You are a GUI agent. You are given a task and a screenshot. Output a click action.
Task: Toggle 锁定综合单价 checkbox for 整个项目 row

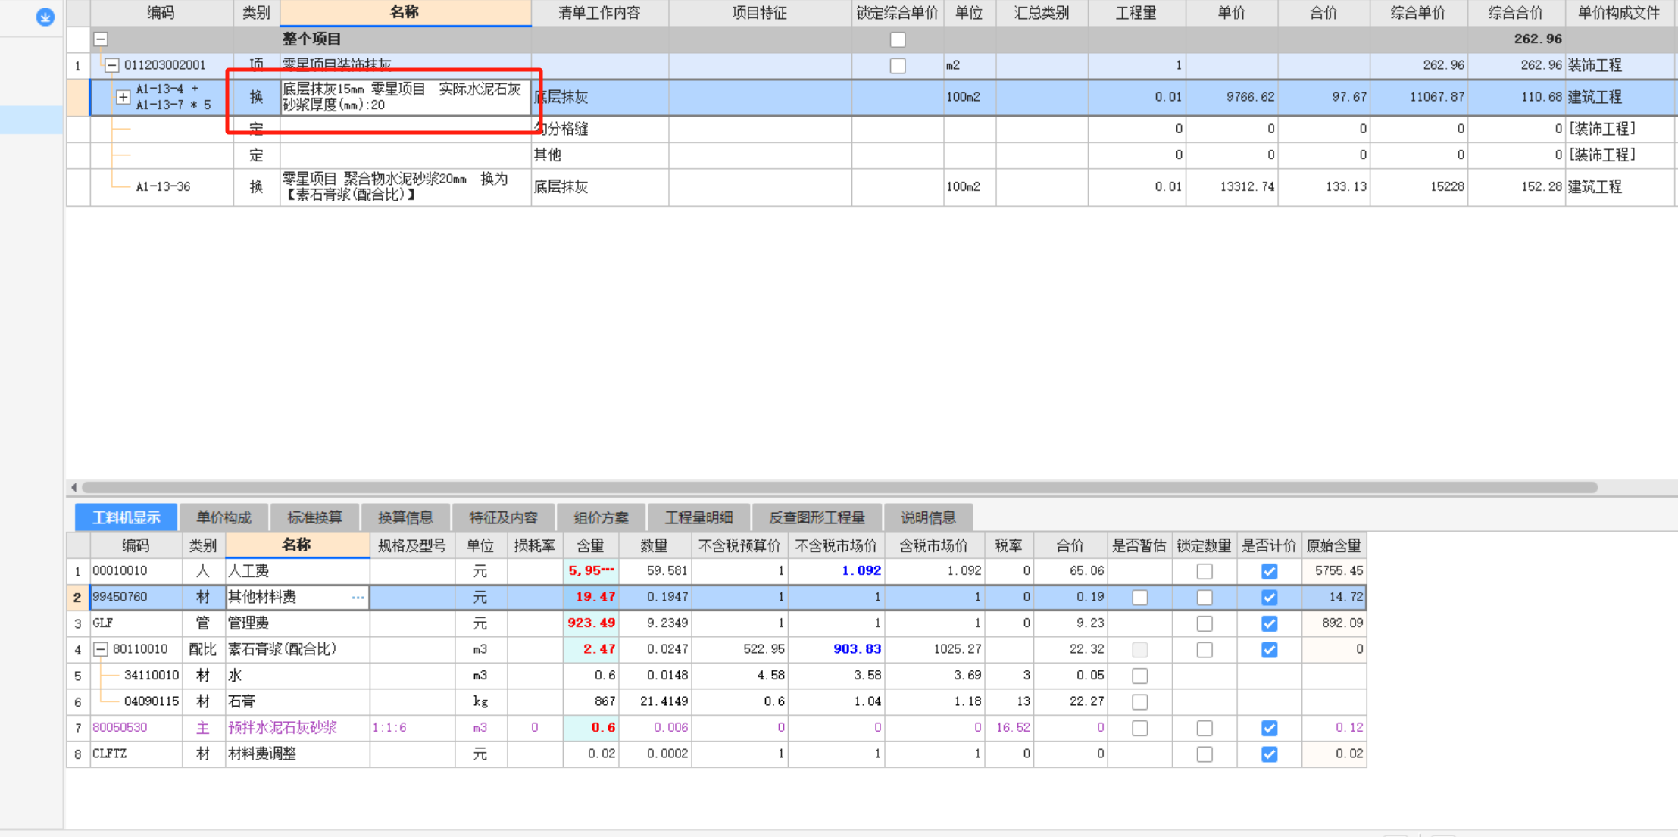tap(898, 39)
